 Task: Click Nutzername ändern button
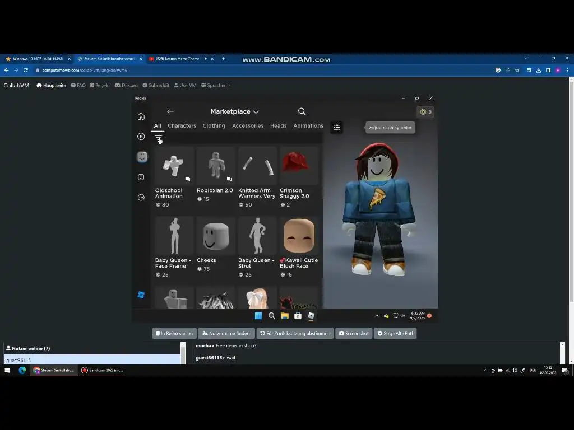tap(226, 333)
